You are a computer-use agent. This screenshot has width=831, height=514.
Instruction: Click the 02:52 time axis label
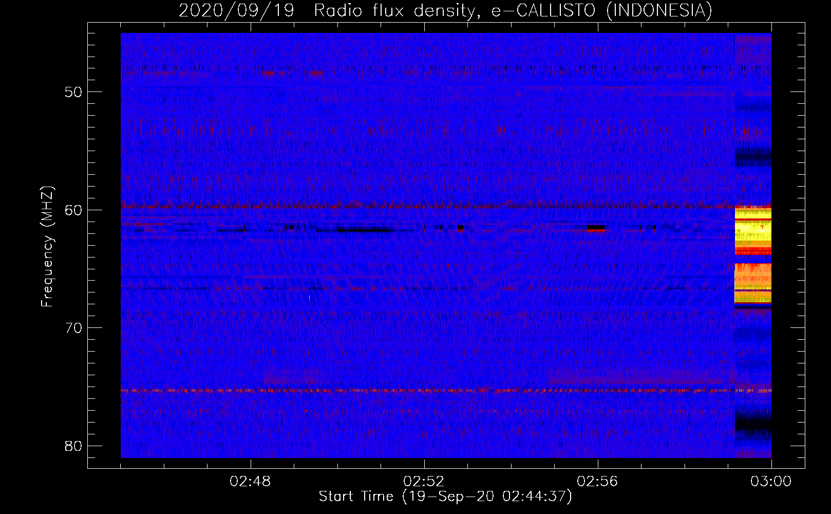(424, 482)
